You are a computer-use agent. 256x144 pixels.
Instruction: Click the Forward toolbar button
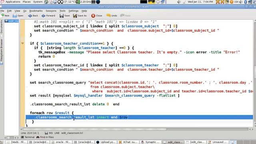pyautogui.click(x=48, y=16)
